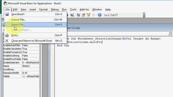Select the EnablePivotTable property name
The image size is (173, 97).
(12, 59)
